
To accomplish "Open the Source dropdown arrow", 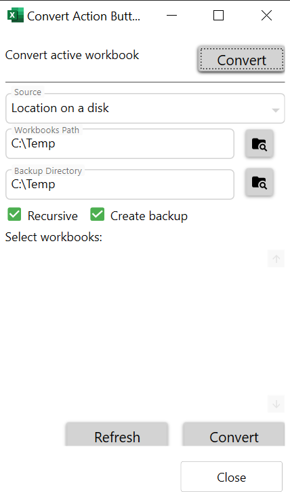I will pyautogui.click(x=276, y=110).
